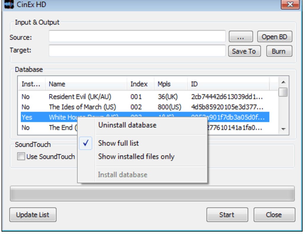Click the Close button at bottom

(x=274, y=215)
